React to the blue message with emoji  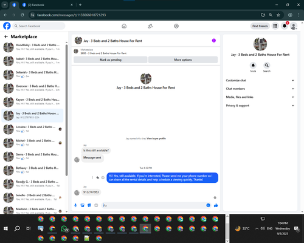(x=103, y=177)
